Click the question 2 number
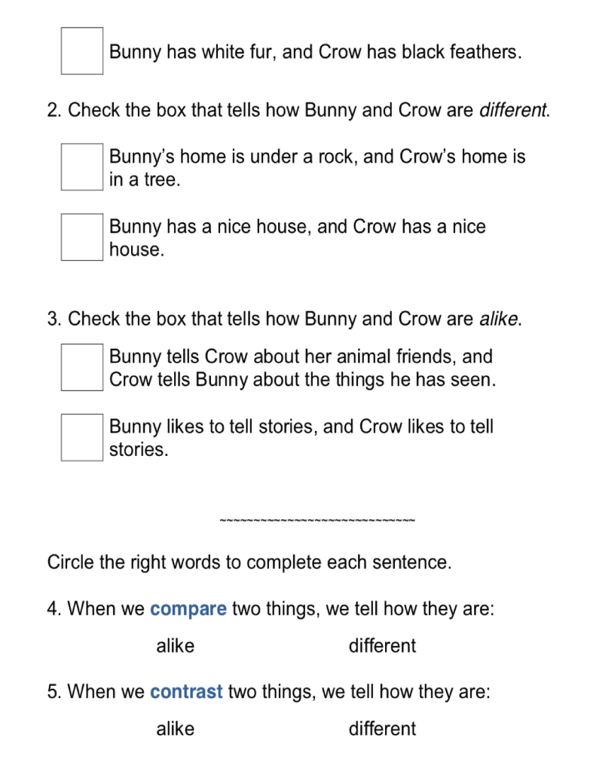This screenshot has height=771, width=596. pyautogui.click(x=53, y=111)
